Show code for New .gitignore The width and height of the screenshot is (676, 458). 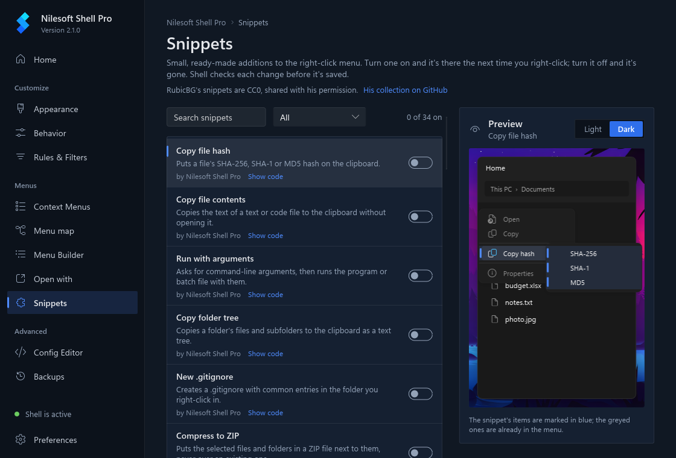[266, 412]
